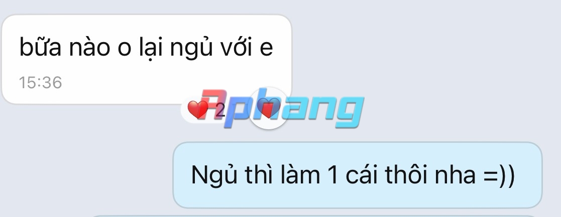The width and height of the screenshot is (561, 217).
Task: Tap the heart reaction button on the message
Action: click(268, 108)
